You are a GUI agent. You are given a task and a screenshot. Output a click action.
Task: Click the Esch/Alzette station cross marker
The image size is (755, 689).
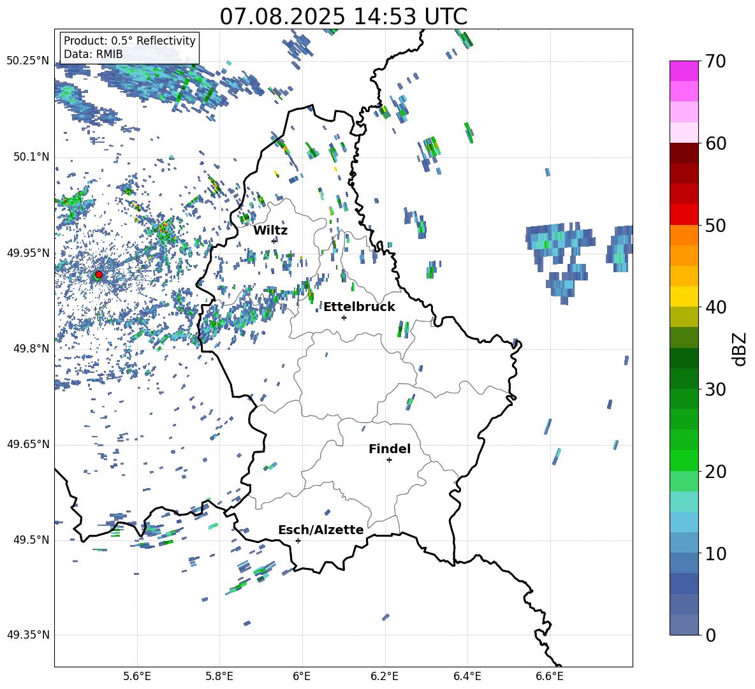click(298, 540)
